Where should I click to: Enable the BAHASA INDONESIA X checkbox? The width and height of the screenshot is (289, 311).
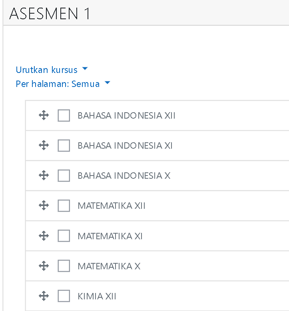click(64, 176)
